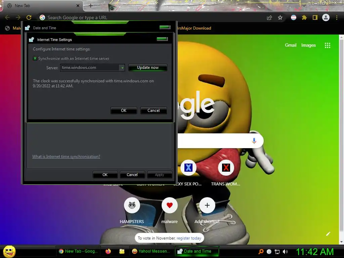Click the search magnifier tray icon
344x258 pixels.
coord(261,251)
